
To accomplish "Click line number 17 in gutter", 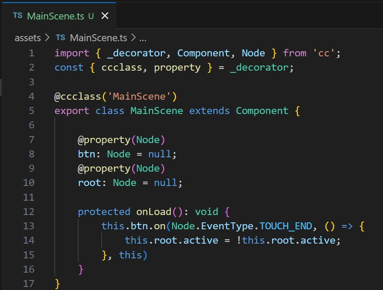I will click(29, 283).
